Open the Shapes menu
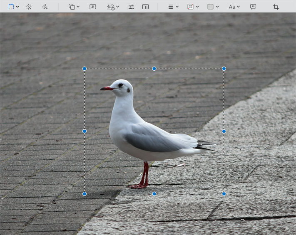The image size is (296, 235). [x=74, y=7]
